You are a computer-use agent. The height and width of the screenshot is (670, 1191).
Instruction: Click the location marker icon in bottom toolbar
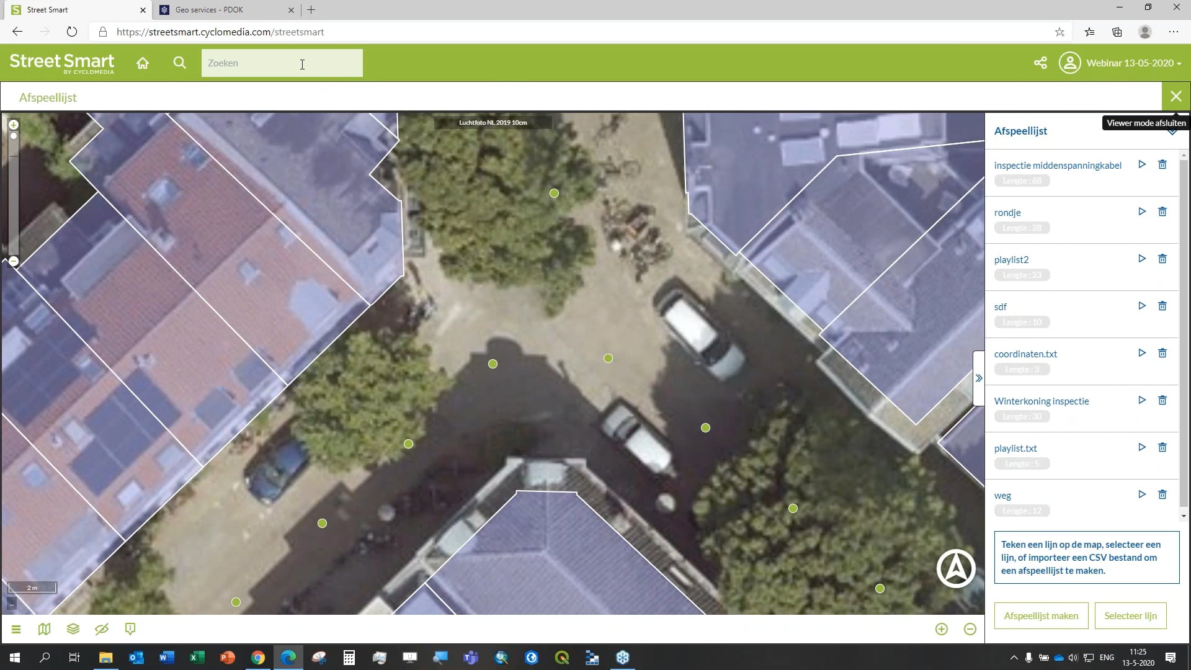point(130,629)
